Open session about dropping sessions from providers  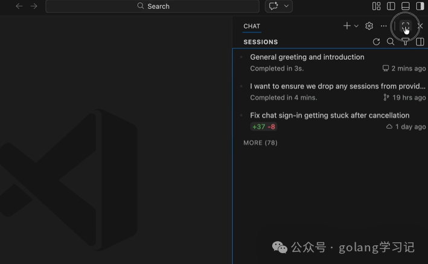[331, 92]
